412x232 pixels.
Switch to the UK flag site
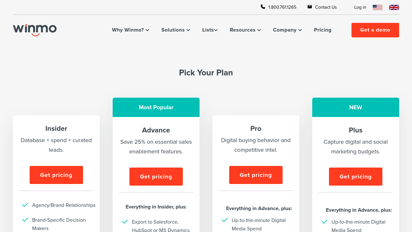pos(394,7)
